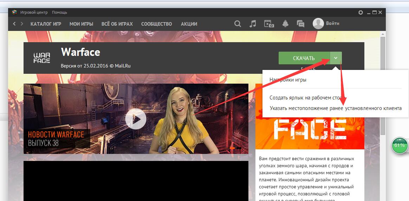Open the settings gear in the title bar
The image size is (409, 201).
361,12
